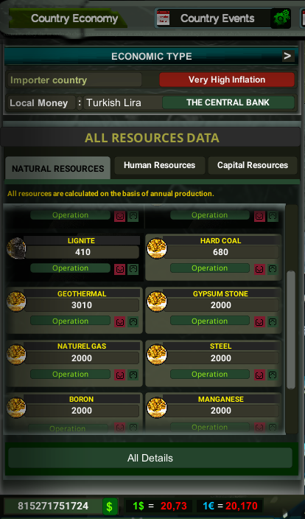This screenshot has height=519, width=305.
Task: Click Naturel Gas red down-arrow icon
Action: pos(120,375)
